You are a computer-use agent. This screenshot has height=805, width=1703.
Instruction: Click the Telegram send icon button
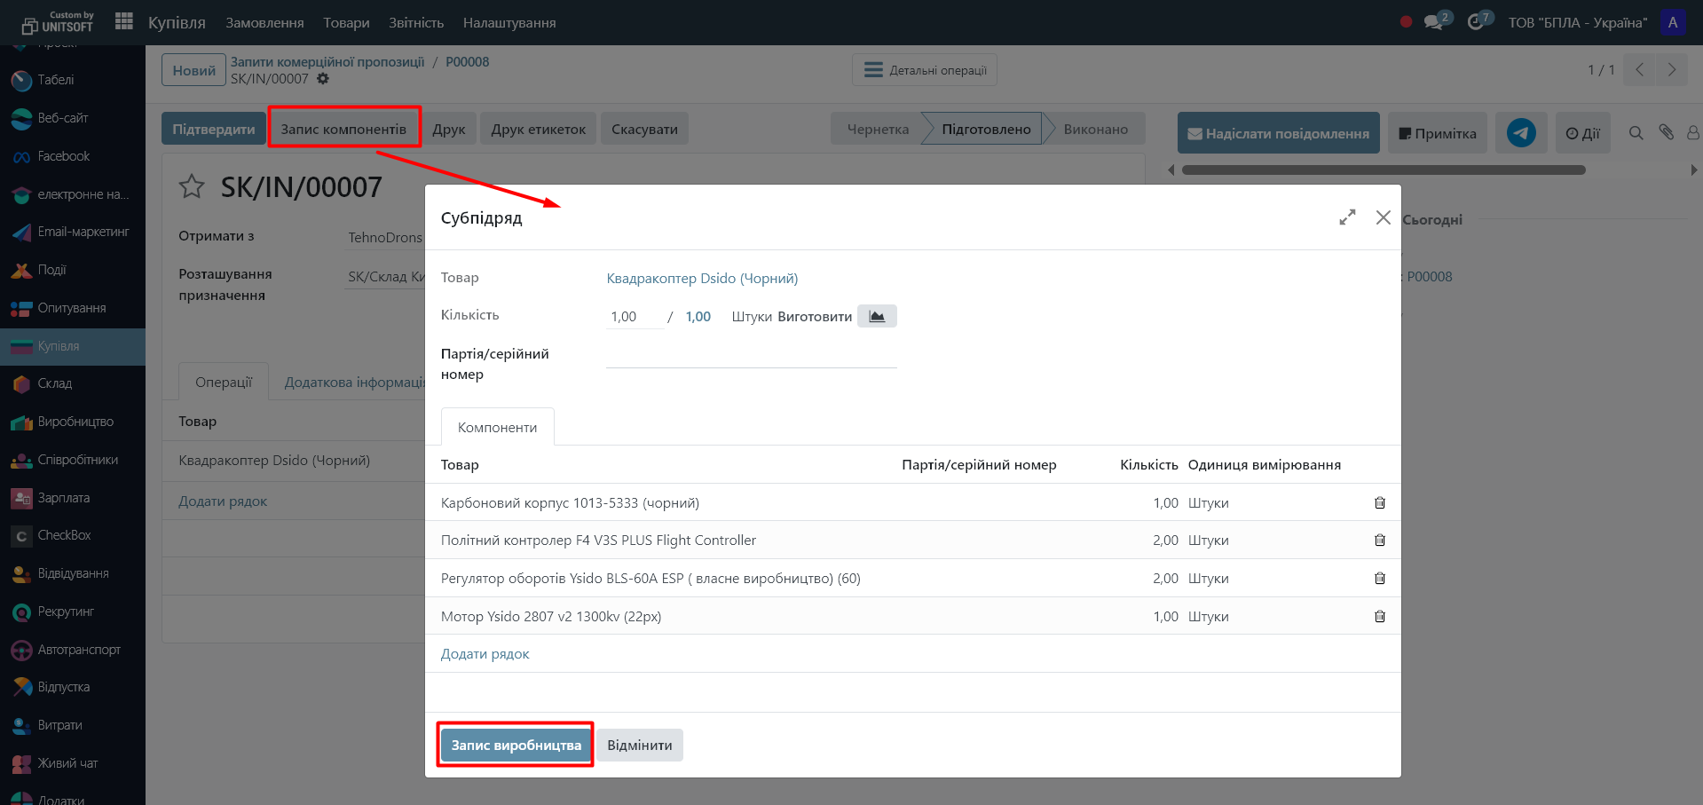coord(1520,133)
